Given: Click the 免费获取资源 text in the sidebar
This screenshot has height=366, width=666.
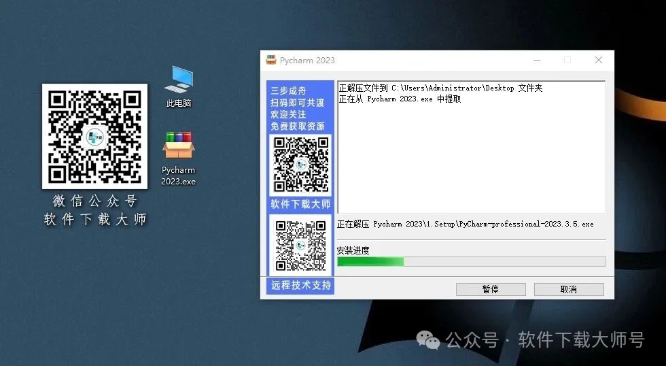Looking at the screenshot, I should click(298, 127).
